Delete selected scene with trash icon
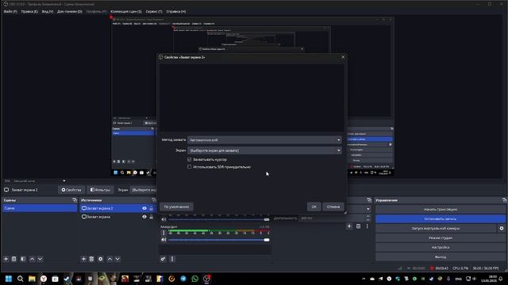Image resolution: width=508 pixels, height=285 pixels. [14, 259]
